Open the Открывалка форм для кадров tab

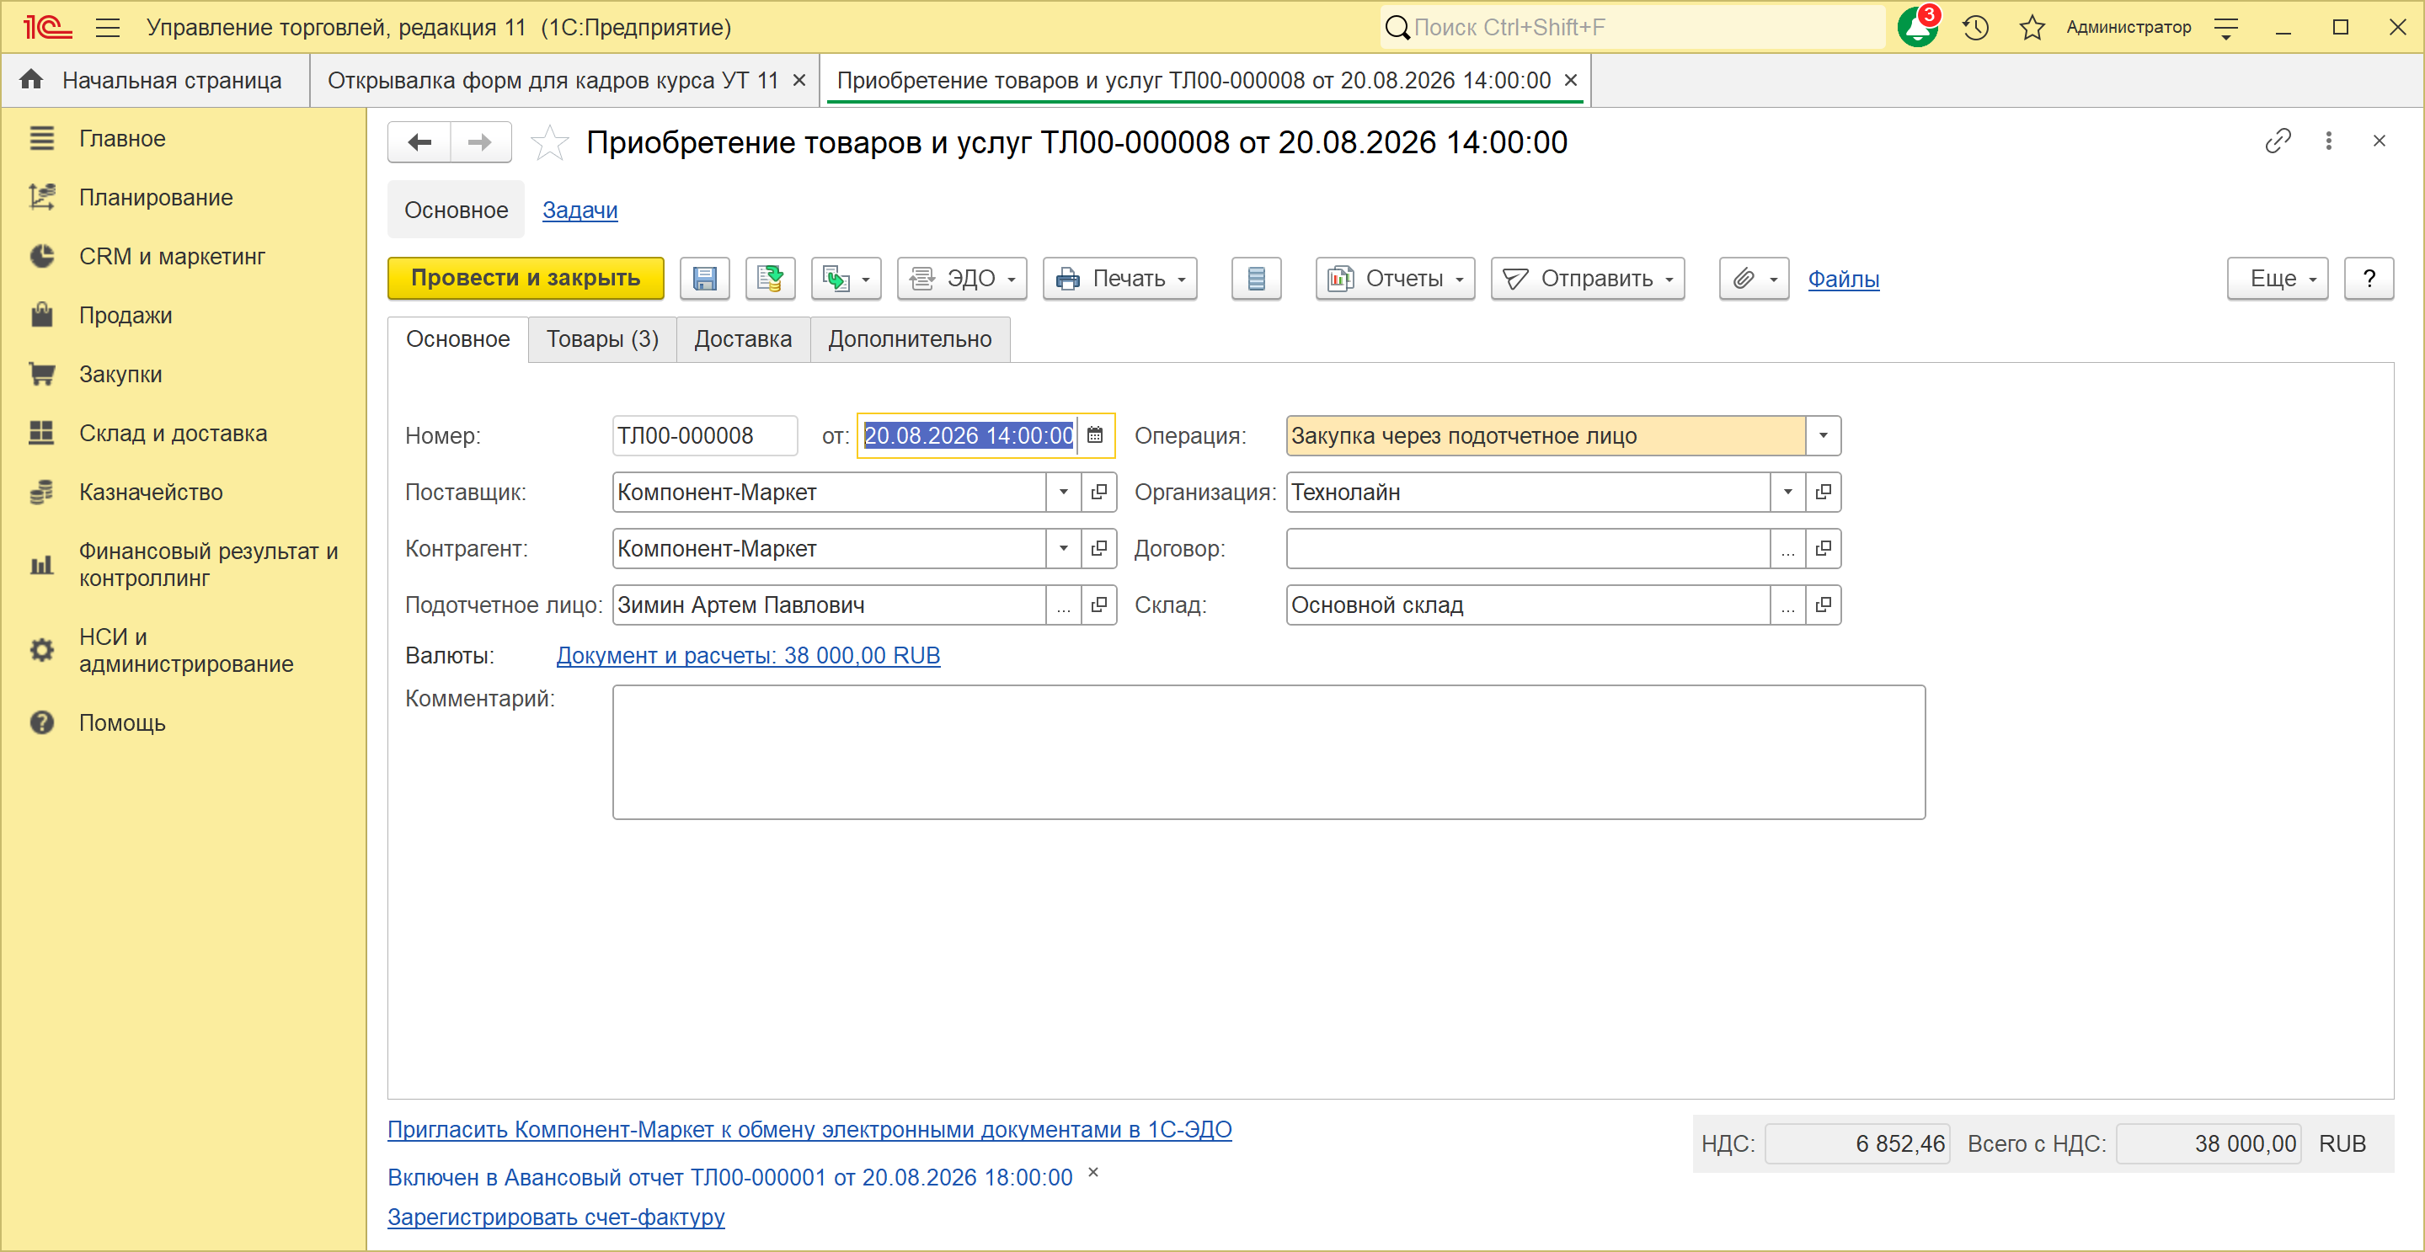click(553, 81)
